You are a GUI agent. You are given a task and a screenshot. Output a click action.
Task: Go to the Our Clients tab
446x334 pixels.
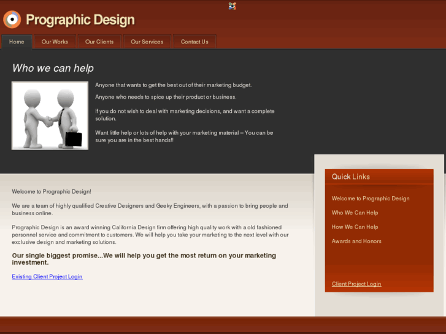(99, 42)
